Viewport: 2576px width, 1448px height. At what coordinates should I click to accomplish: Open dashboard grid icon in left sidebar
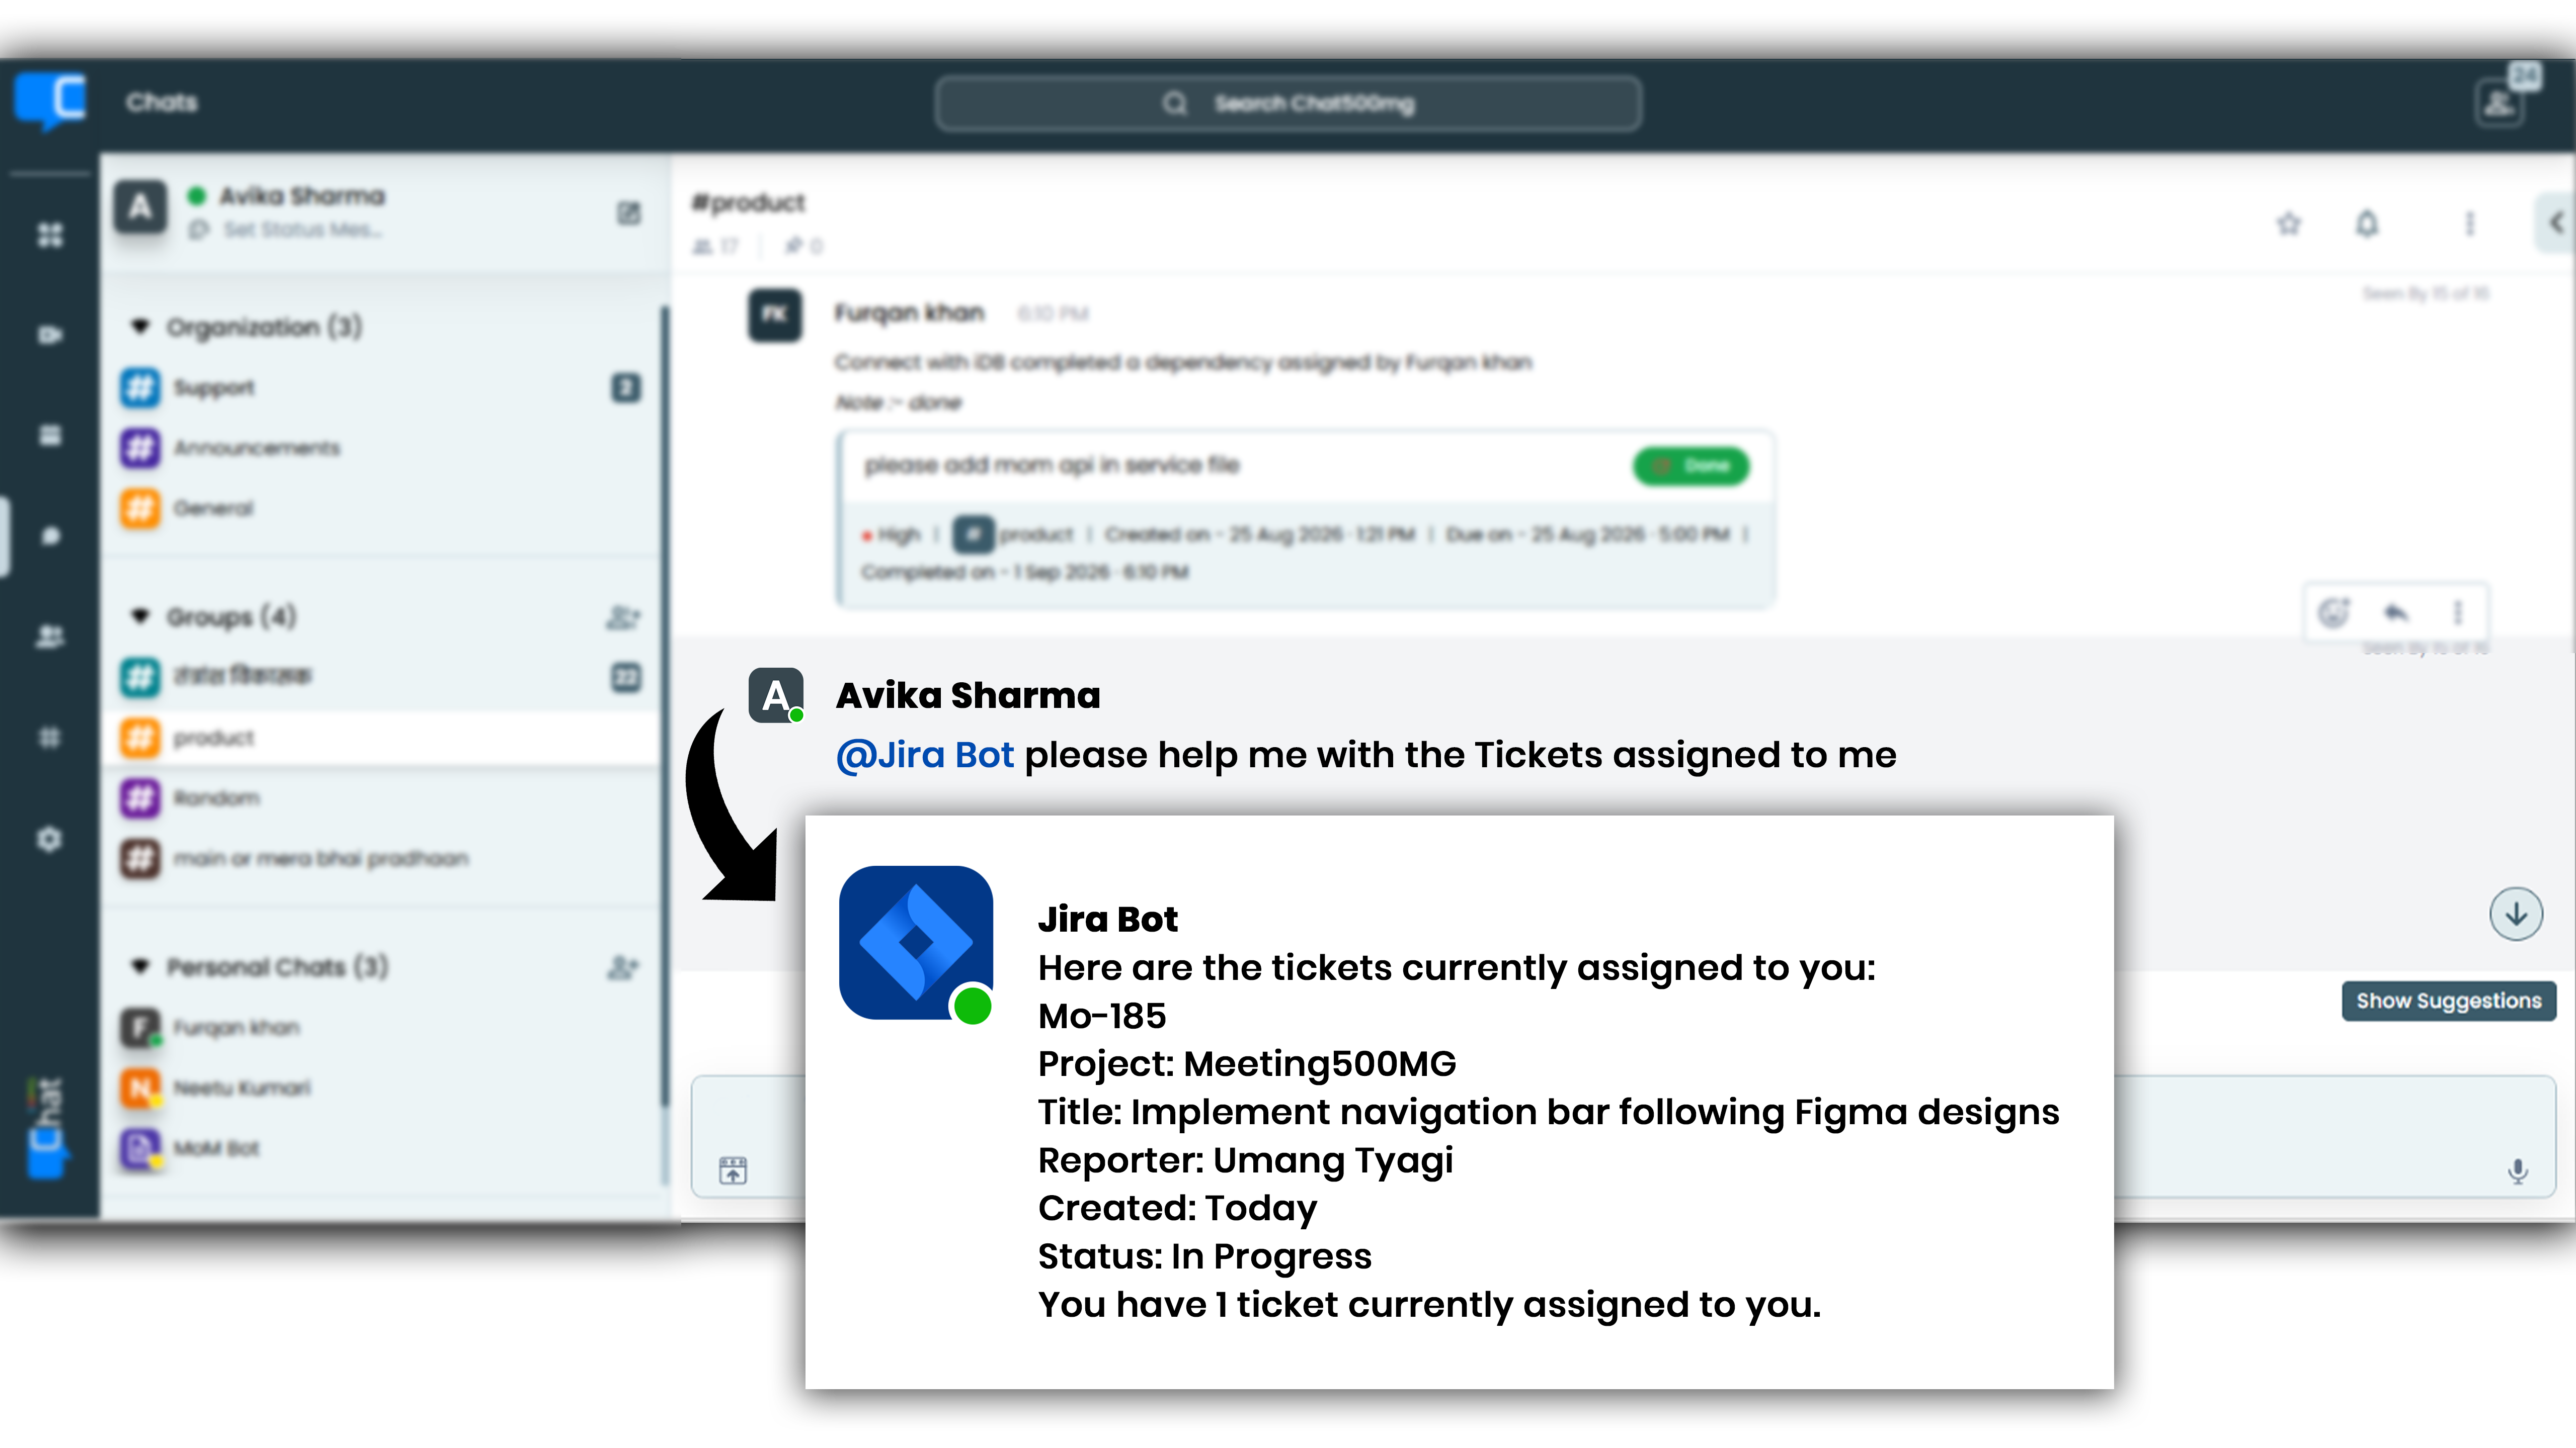[50, 235]
